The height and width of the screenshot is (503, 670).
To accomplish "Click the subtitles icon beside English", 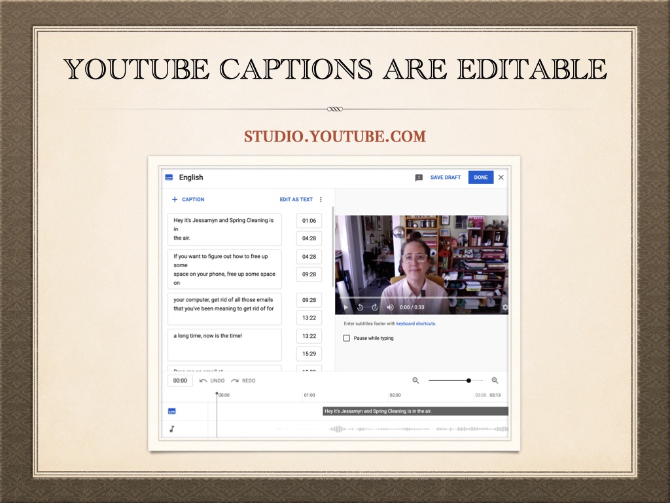I will [169, 177].
